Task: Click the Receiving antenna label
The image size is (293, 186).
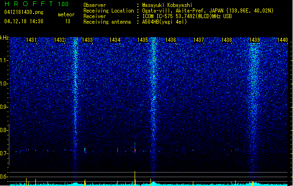Action: click(x=107, y=22)
